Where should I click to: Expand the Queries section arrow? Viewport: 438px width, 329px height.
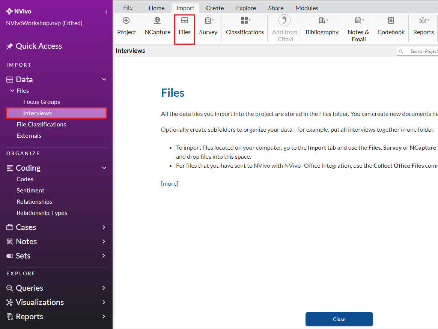pyautogui.click(x=104, y=288)
